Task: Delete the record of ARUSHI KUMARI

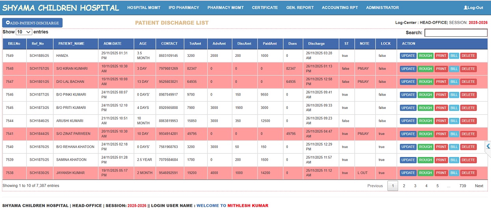Action: coord(468,121)
